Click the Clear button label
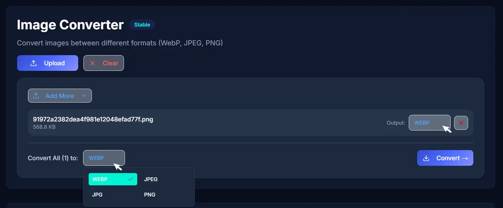Viewport: 503px width, 208px height. 110,63
